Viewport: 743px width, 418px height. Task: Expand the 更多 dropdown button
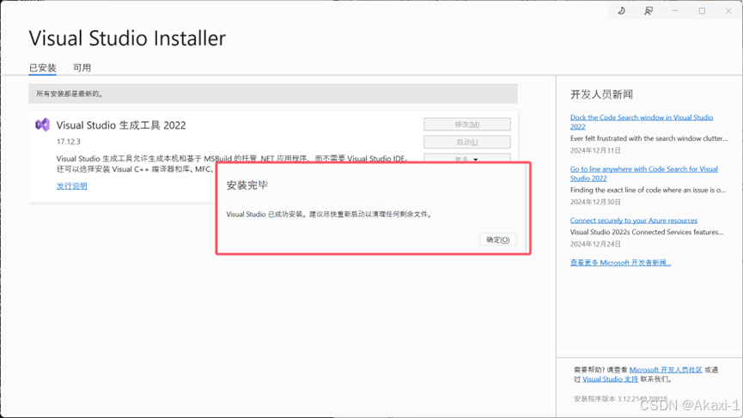[x=466, y=158]
